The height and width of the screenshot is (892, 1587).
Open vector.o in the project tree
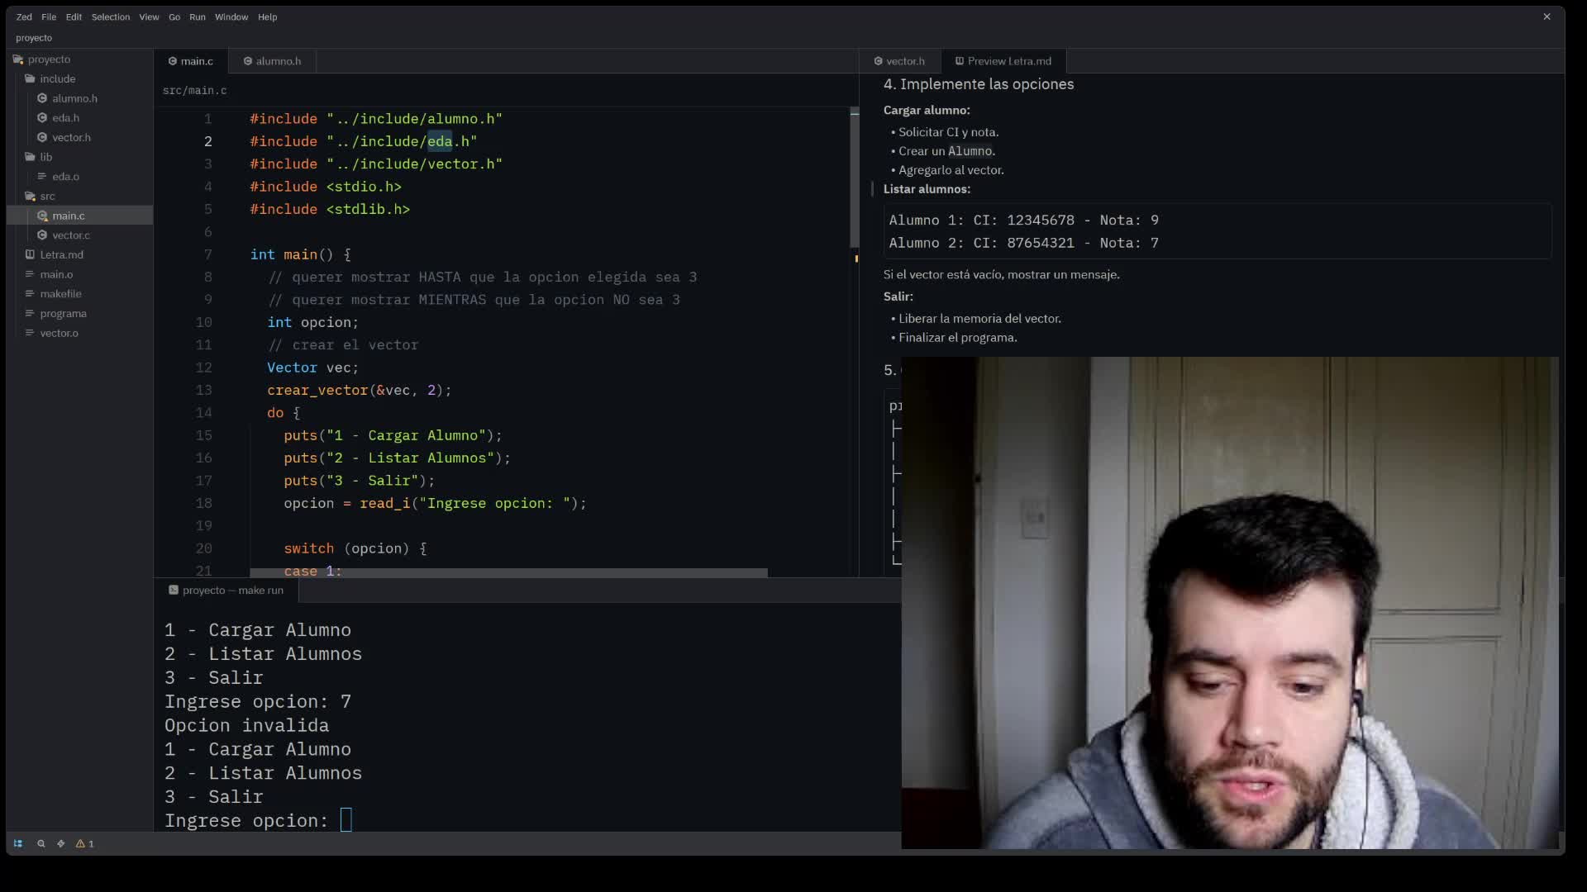click(x=59, y=333)
